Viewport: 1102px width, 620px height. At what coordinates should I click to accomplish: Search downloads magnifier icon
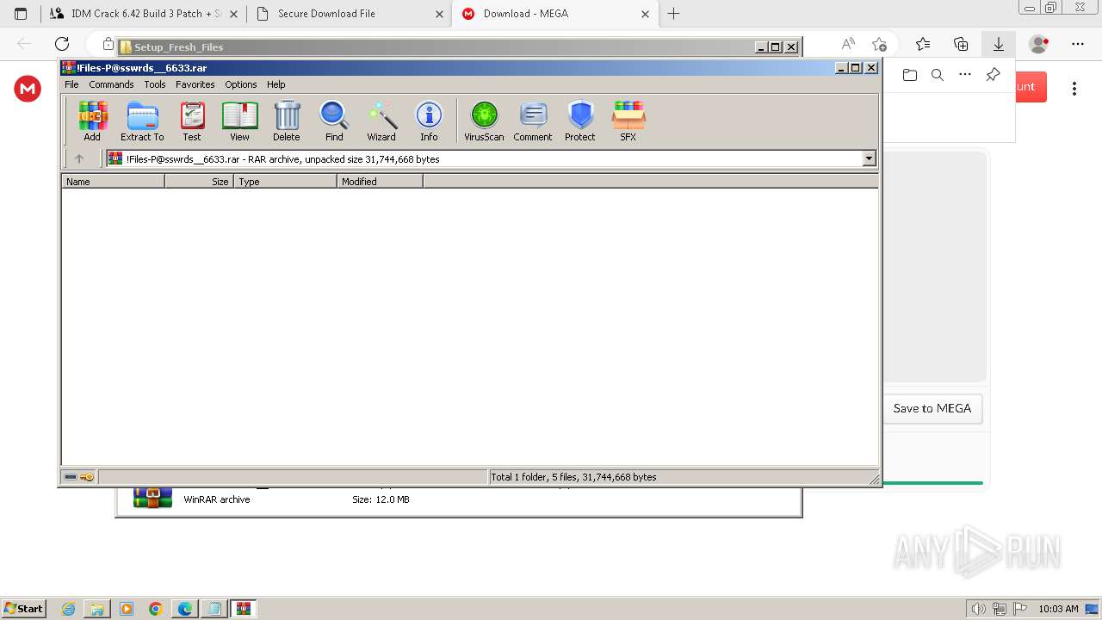[x=938, y=75]
